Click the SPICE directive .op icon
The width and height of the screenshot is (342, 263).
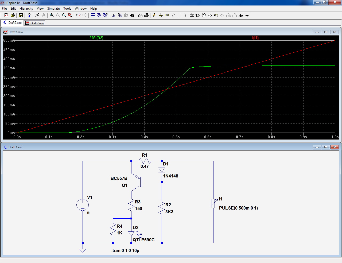pyautogui.click(x=247, y=16)
